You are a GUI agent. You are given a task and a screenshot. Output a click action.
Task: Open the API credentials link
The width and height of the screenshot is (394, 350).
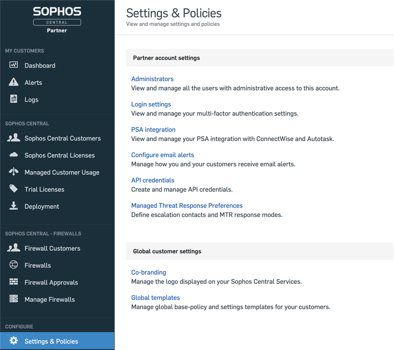[153, 180]
